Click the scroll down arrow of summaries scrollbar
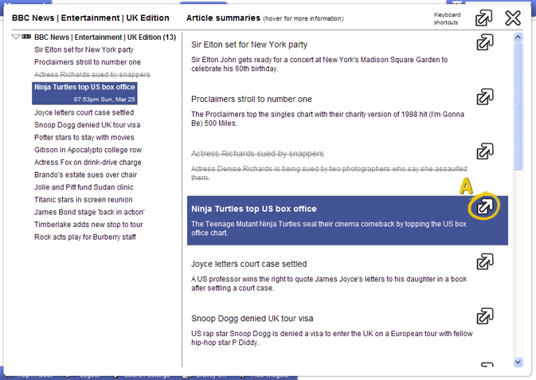Image resolution: width=536 pixels, height=380 pixels. (x=518, y=362)
